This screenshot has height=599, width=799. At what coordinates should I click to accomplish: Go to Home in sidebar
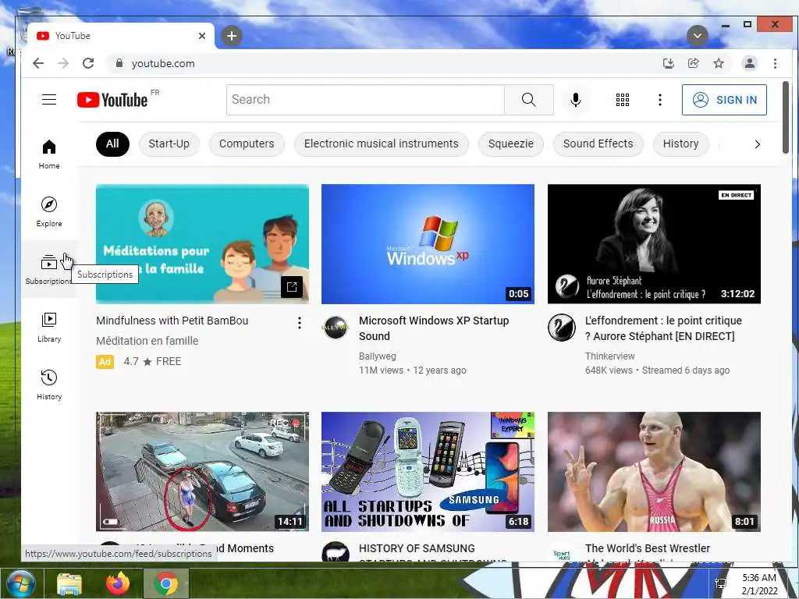(x=49, y=154)
